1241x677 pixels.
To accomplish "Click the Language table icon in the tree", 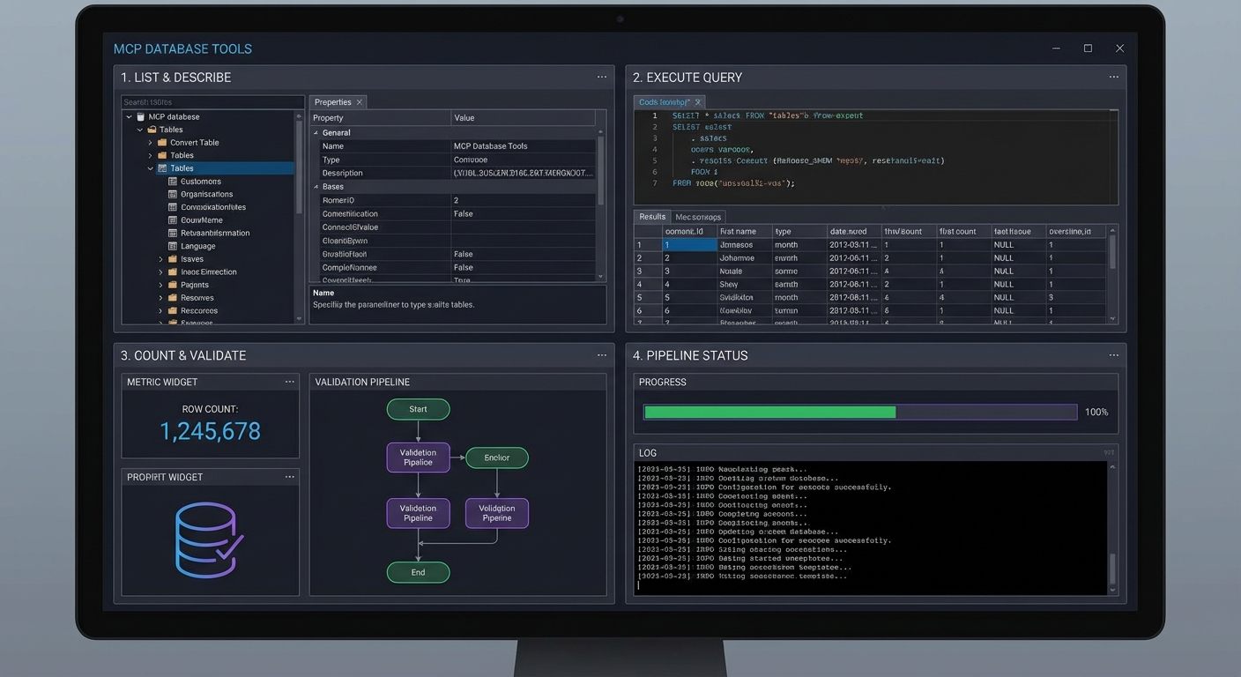I will 173,246.
